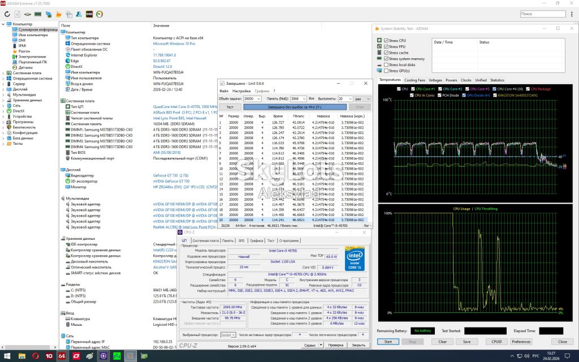Click the LinX completion progress bar
The image size is (579, 362).
[x=295, y=107]
